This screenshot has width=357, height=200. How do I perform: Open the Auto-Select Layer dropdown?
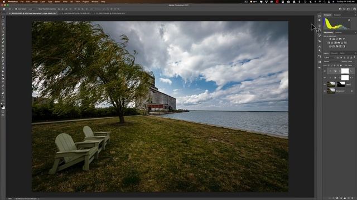click(31, 9)
